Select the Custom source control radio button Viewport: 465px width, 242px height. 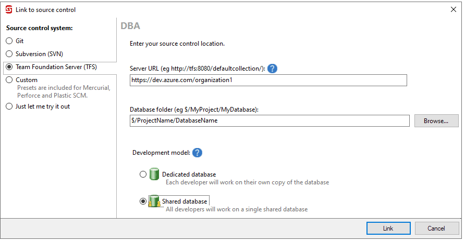(9, 80)
